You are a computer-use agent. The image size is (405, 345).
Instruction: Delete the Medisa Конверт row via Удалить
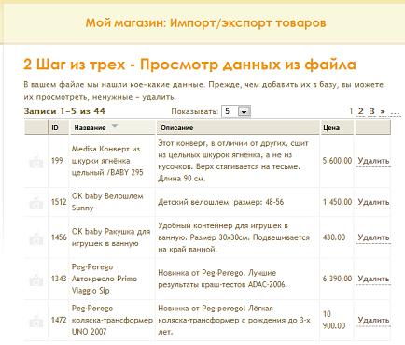tap(373, 161)
